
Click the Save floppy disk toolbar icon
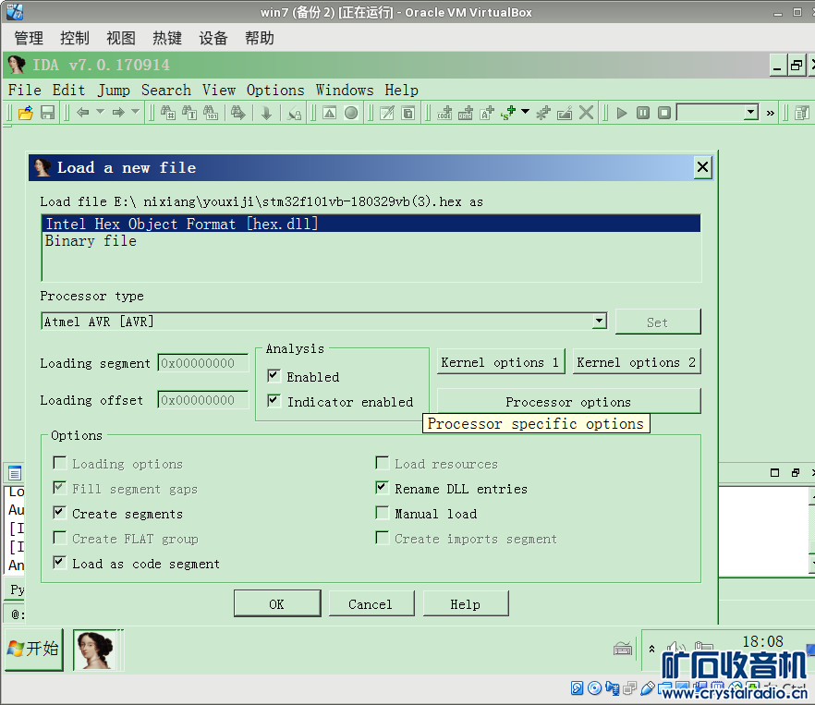[47, 113]
